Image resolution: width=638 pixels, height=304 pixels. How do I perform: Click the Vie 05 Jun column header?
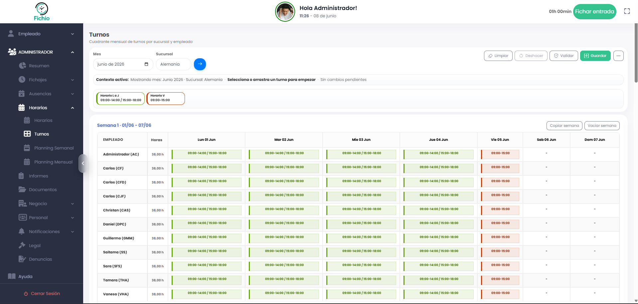(500, 140)
